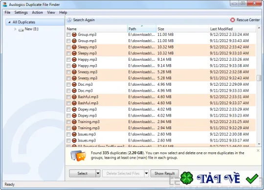Screen dimensions: 264x190
Task: Open the Help menu
Action: tap(63, 12)
